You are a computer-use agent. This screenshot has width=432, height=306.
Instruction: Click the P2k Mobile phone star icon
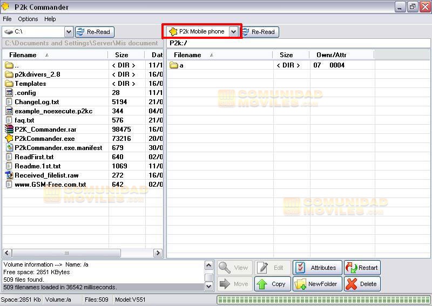coord(173,32)
